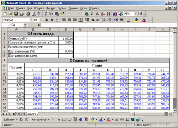Toggle underline Ч formatting
Viewport: 178px width, 128px height.
click(x=57, y=20)
